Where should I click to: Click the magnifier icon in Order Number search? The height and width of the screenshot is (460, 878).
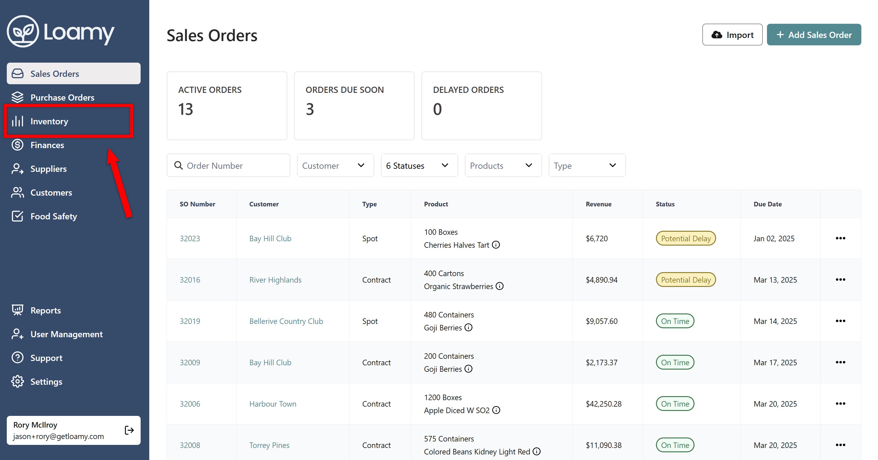point(178,165)
